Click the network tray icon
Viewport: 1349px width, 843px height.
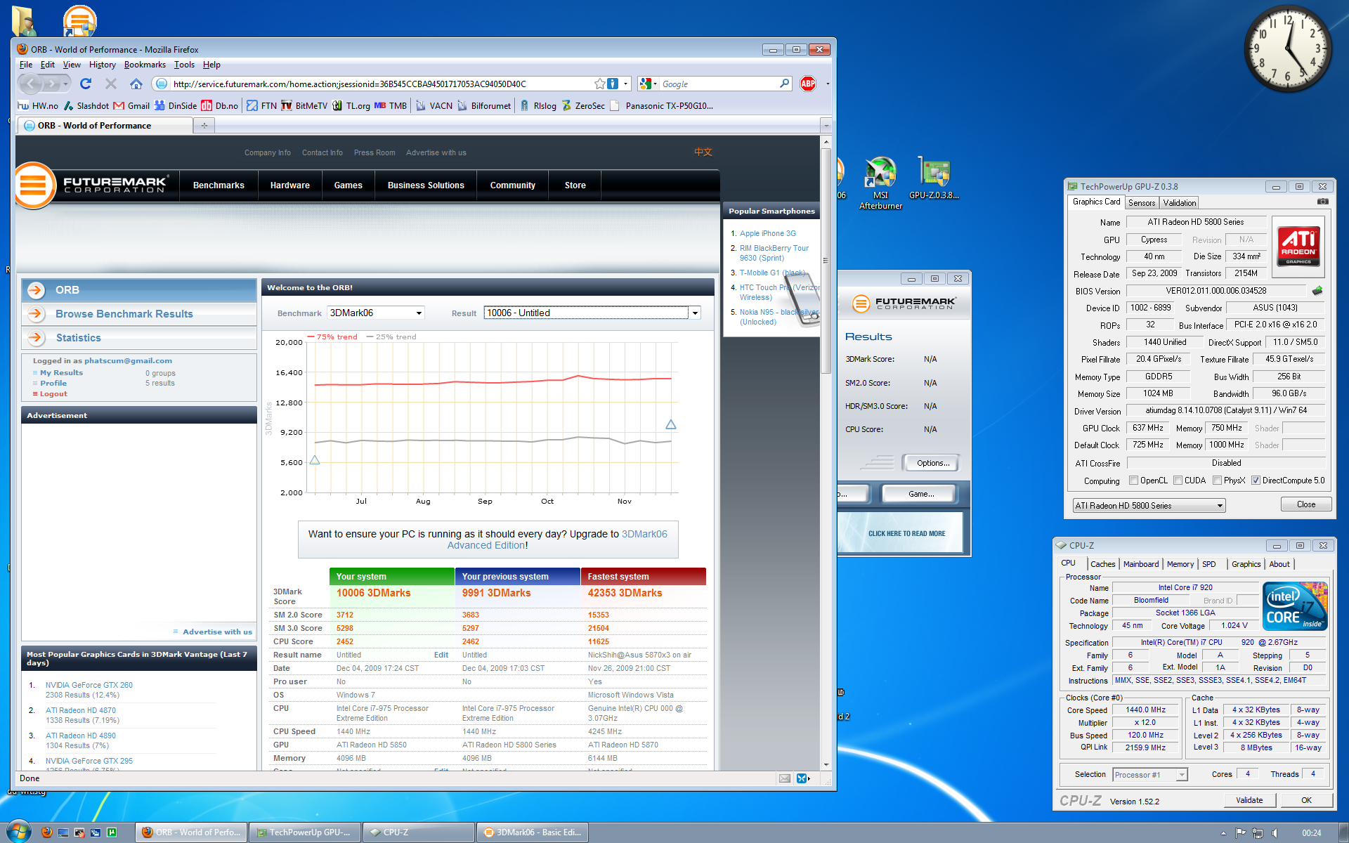click(1258, 833)
